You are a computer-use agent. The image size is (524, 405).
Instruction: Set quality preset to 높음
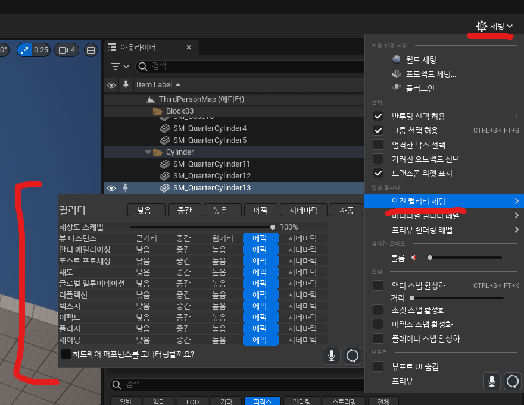coord(222,210)
